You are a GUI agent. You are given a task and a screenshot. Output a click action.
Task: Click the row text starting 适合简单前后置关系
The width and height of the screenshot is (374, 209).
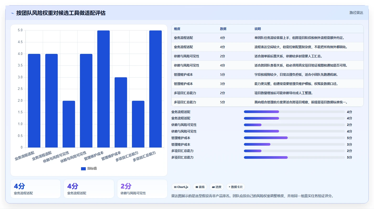point(288,56)
